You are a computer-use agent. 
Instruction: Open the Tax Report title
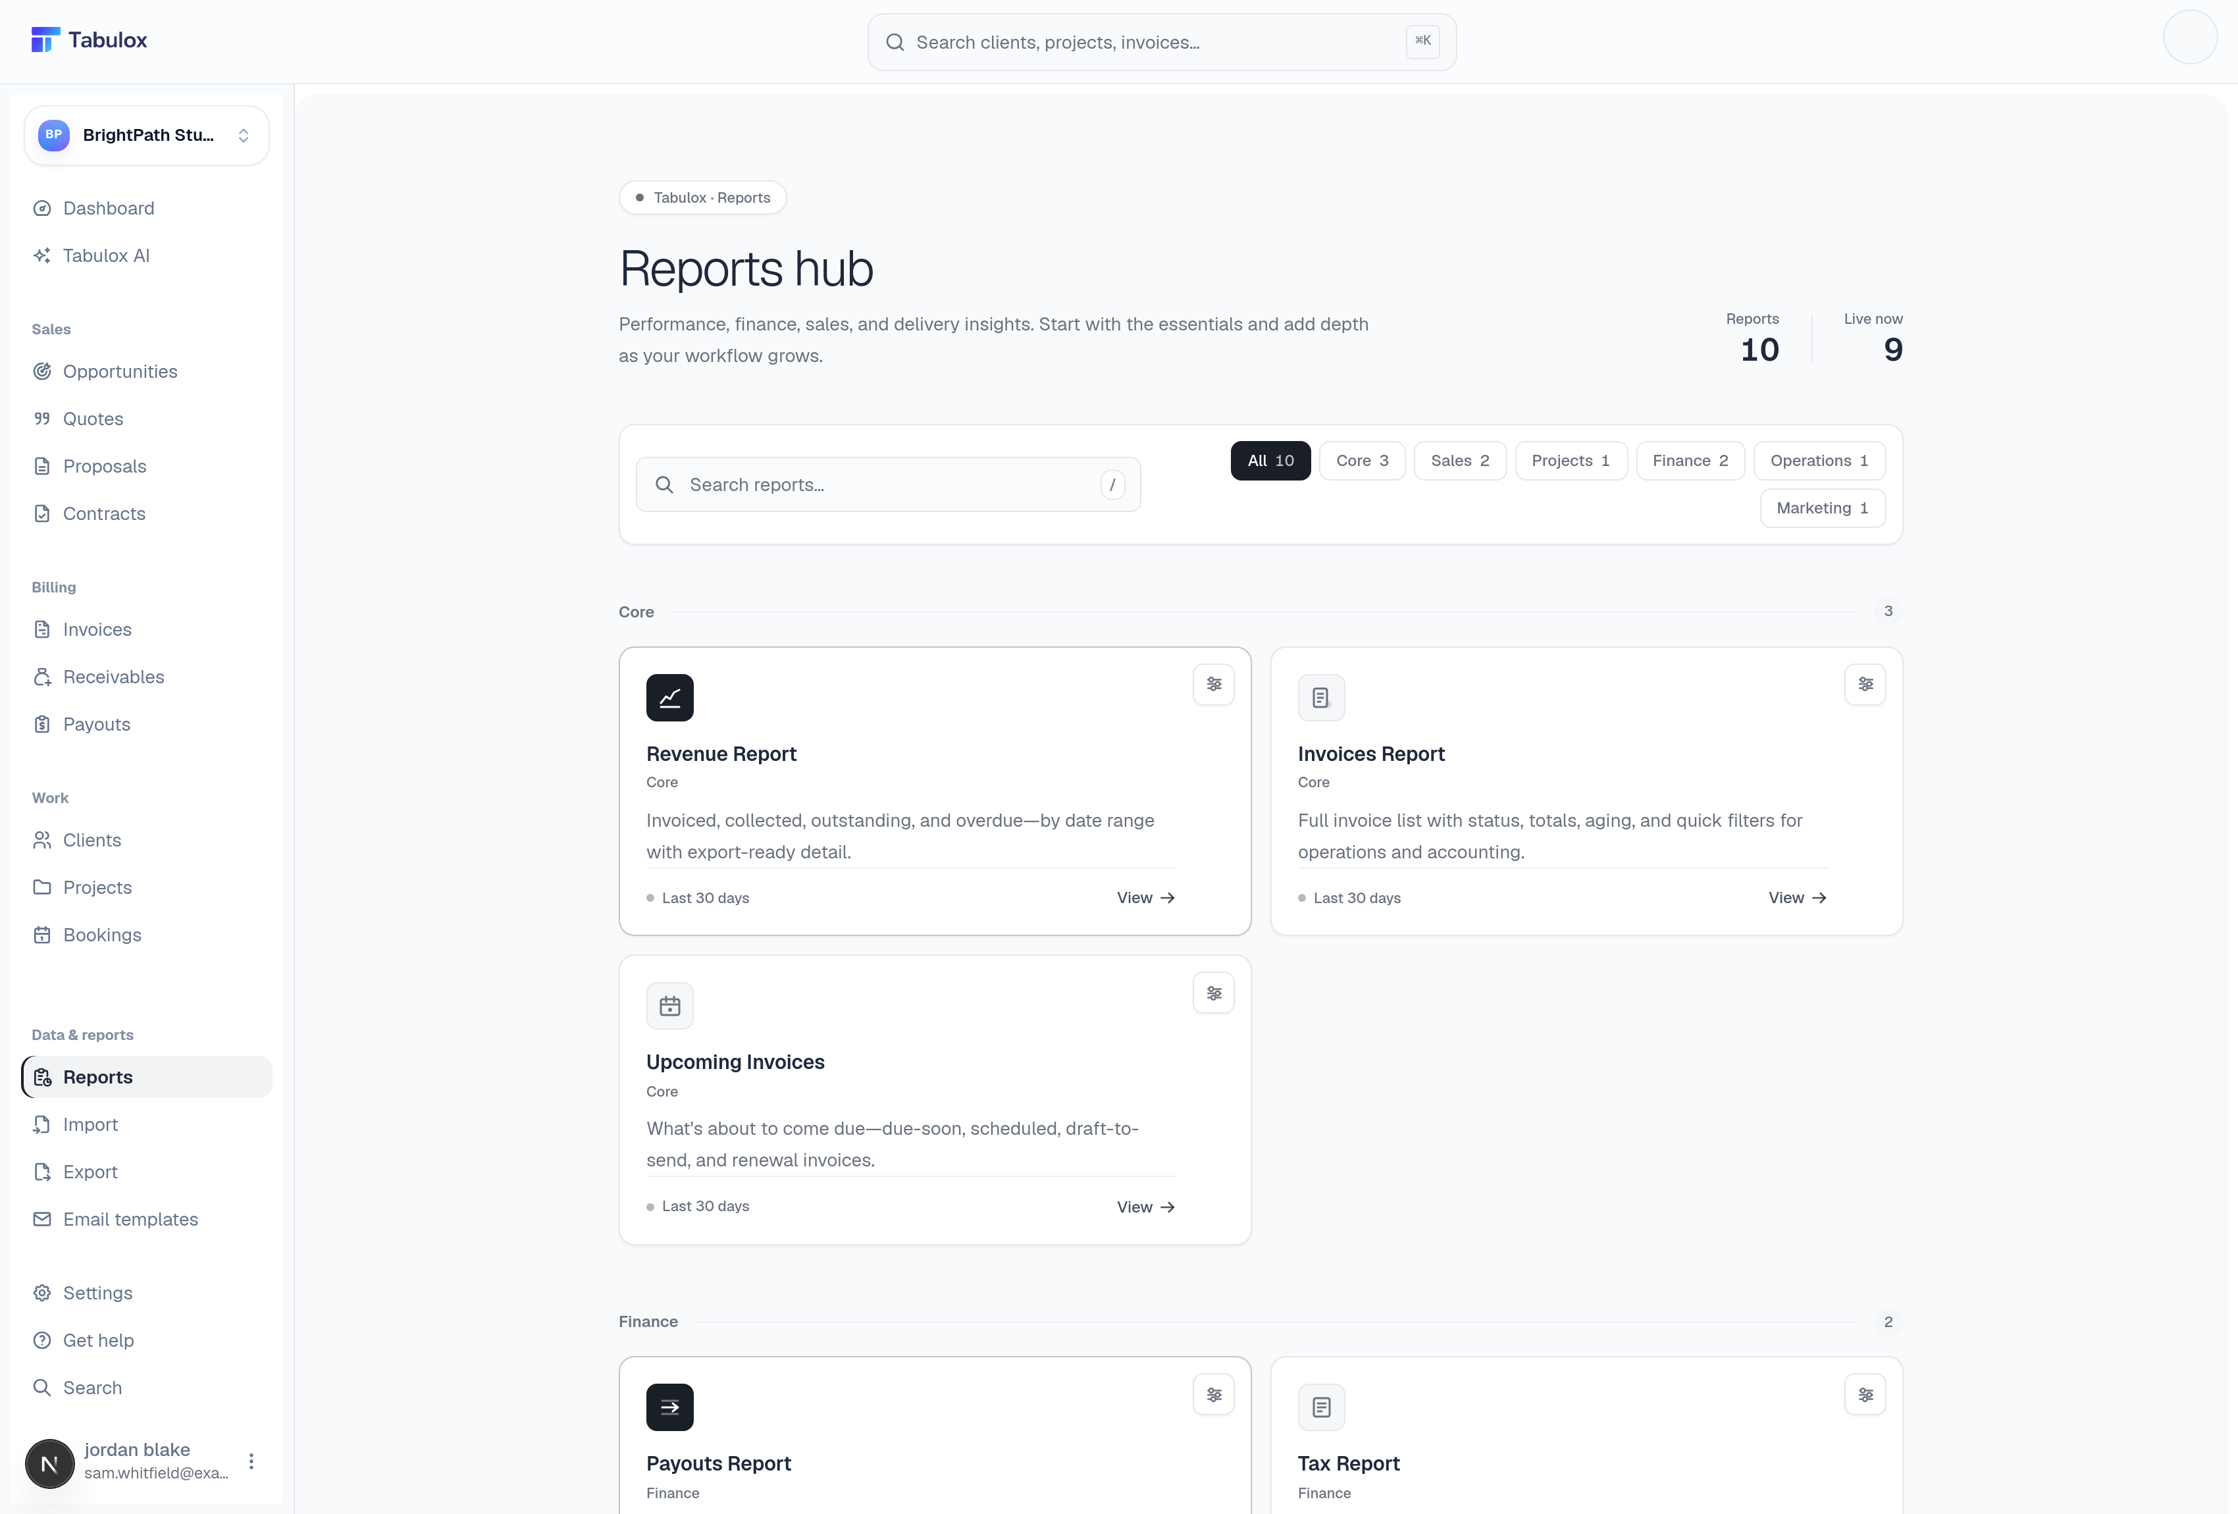[1348, 1464]
